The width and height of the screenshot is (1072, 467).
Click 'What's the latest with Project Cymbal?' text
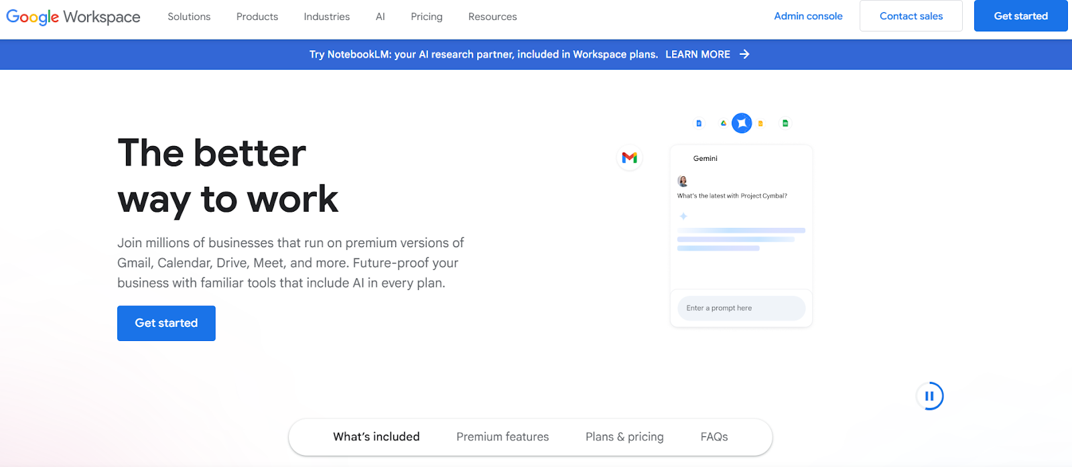click(x=732, y=196)
